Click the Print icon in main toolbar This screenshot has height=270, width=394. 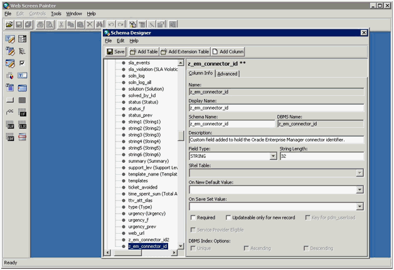(40, 24)
